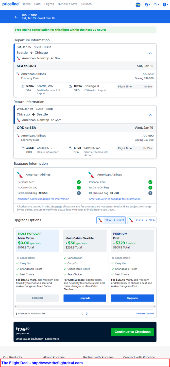The image size is (170, 367).
Task: Click departure 1st Carry-On green checkmark
Action: (79, 188)
